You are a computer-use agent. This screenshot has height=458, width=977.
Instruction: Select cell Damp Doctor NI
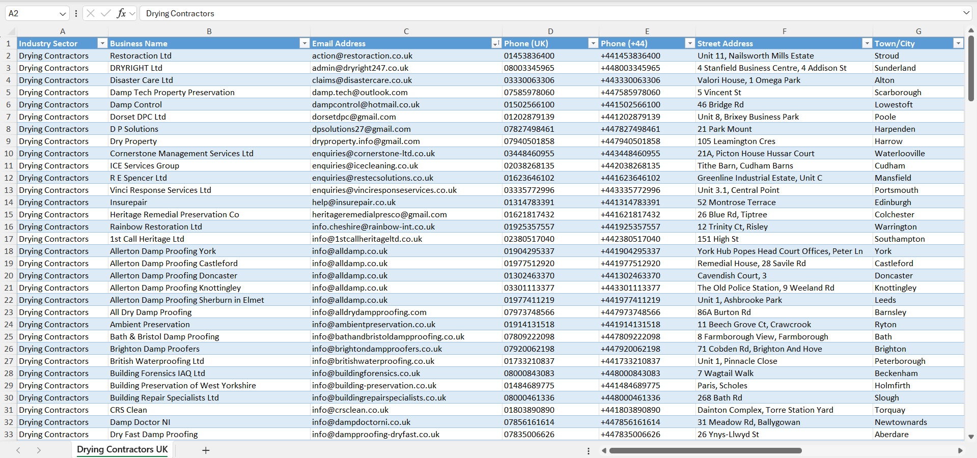(x=209, y=422)
